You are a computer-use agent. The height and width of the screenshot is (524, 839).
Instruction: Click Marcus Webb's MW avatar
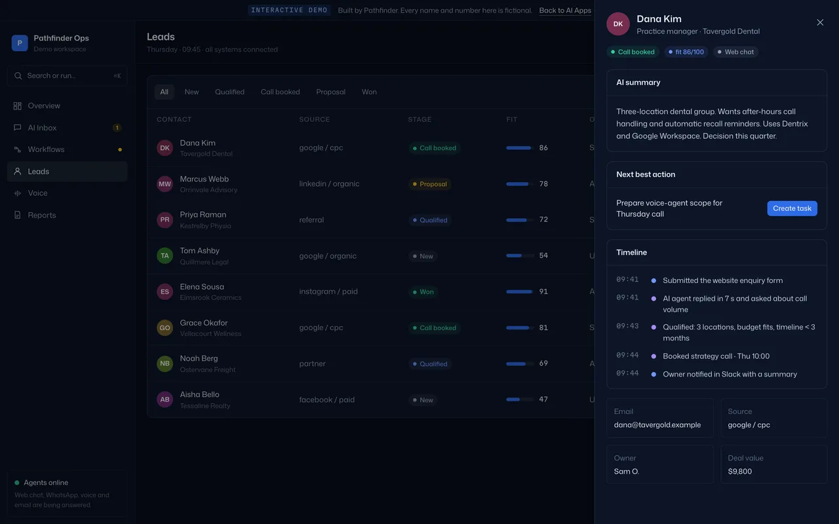[165, 184]
